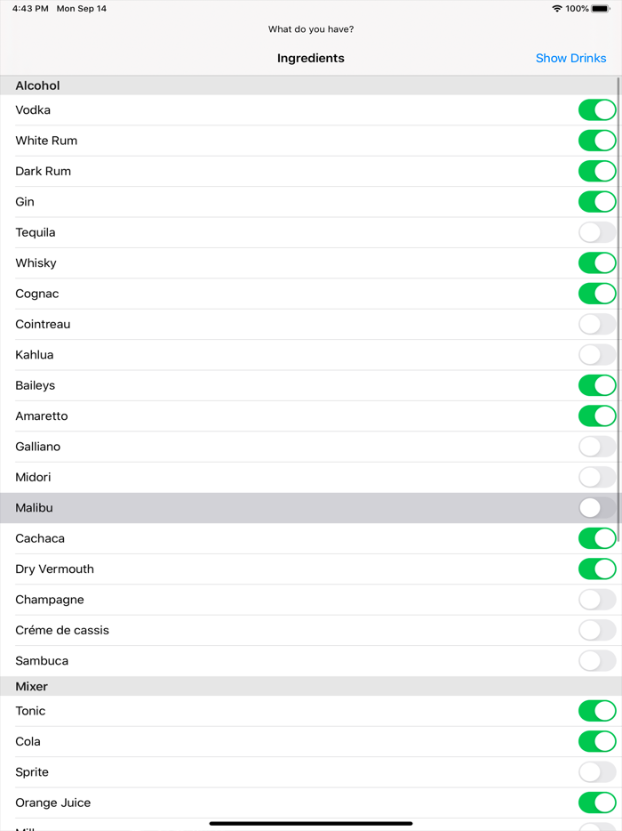The height and width of the screenshot is (831, 622).
Task: Disable Cognac
Action: (597, 293)
